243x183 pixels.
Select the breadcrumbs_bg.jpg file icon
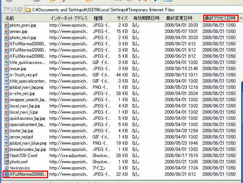coord(7,149)
